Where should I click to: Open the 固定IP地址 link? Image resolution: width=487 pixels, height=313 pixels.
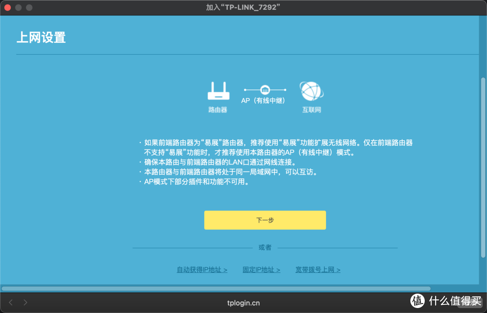pos(261,269)
